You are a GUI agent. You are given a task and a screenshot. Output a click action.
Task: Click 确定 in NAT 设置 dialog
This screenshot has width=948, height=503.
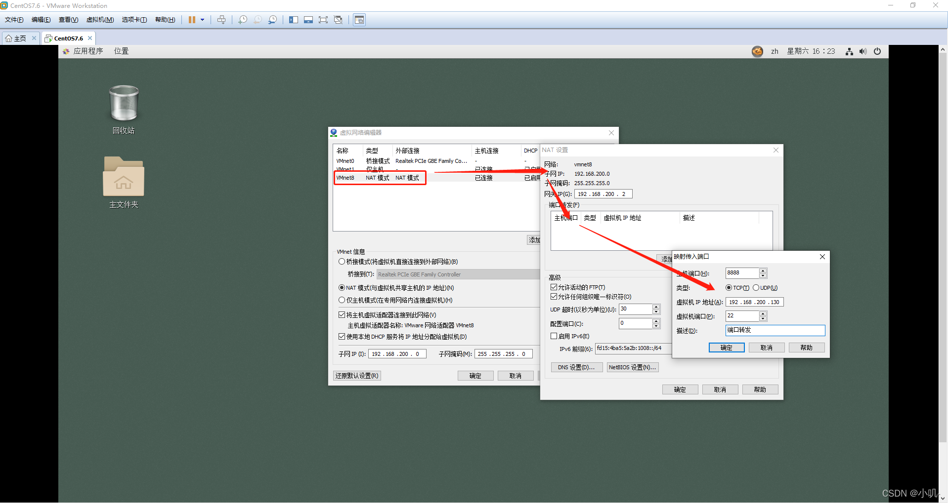[680, 389]
